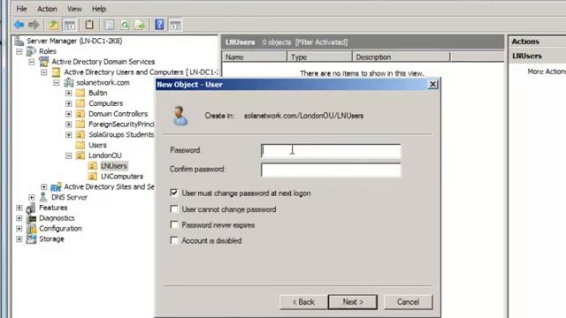566x318 pixels.
Task: Collapse the LondonOU node
Action: [69, 155]
